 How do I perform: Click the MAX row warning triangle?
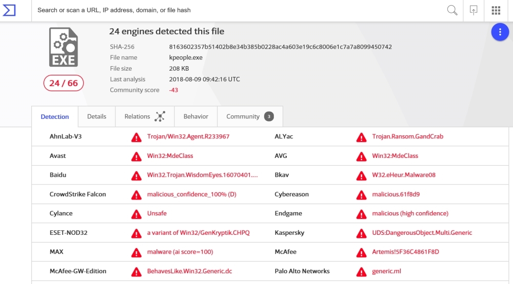pyautogui.click(x=136, y=253)
